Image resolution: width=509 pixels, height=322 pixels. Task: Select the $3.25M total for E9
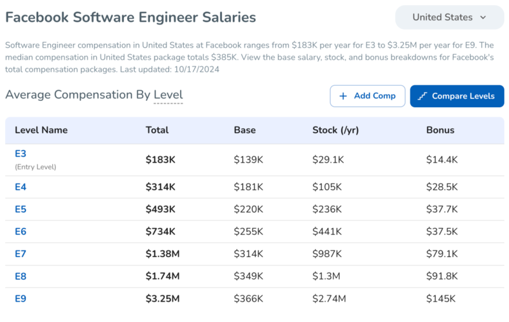point(163,299)
